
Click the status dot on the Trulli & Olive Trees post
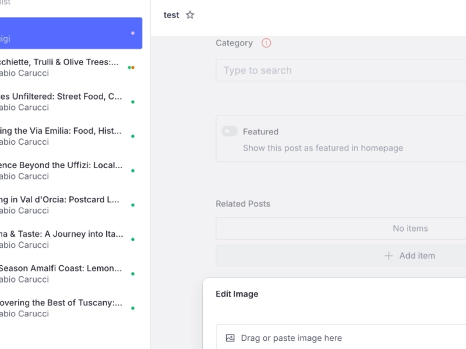click(132, 67)
